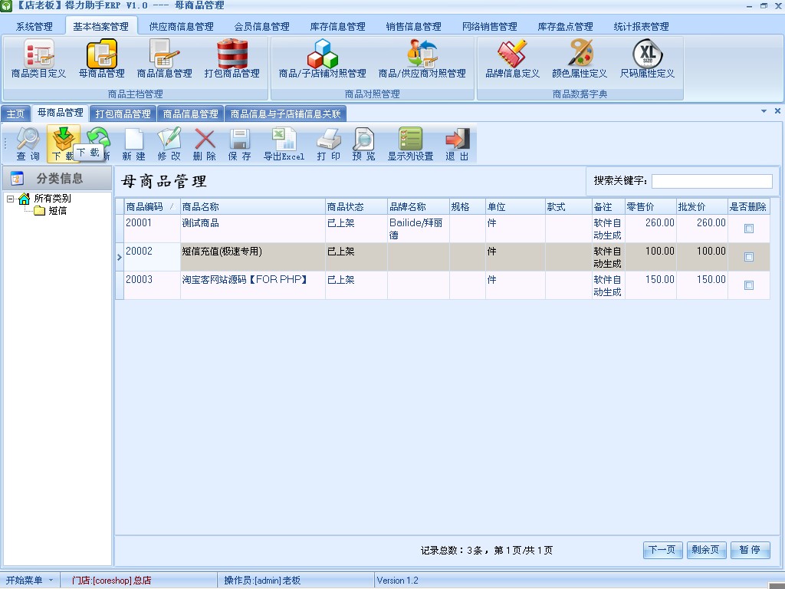785x589 pixels.
Task: Check 是否删除 for product 20001
Action: [749, 229]
